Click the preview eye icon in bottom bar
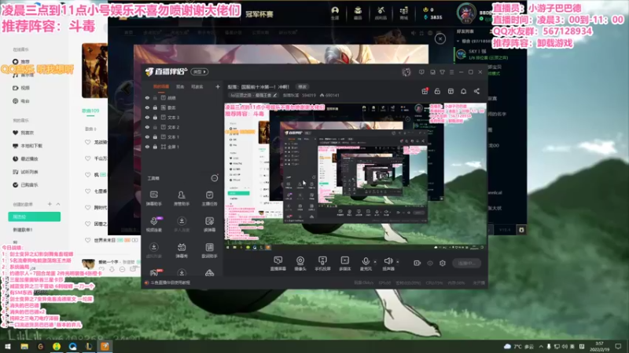Image resolution: width=629 pixels, height=353 pixels. 430,263
